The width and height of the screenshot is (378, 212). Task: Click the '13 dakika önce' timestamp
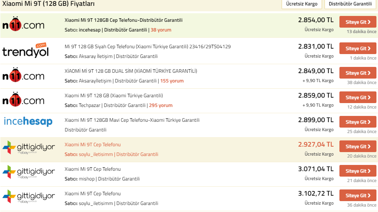tap(361, 32)
